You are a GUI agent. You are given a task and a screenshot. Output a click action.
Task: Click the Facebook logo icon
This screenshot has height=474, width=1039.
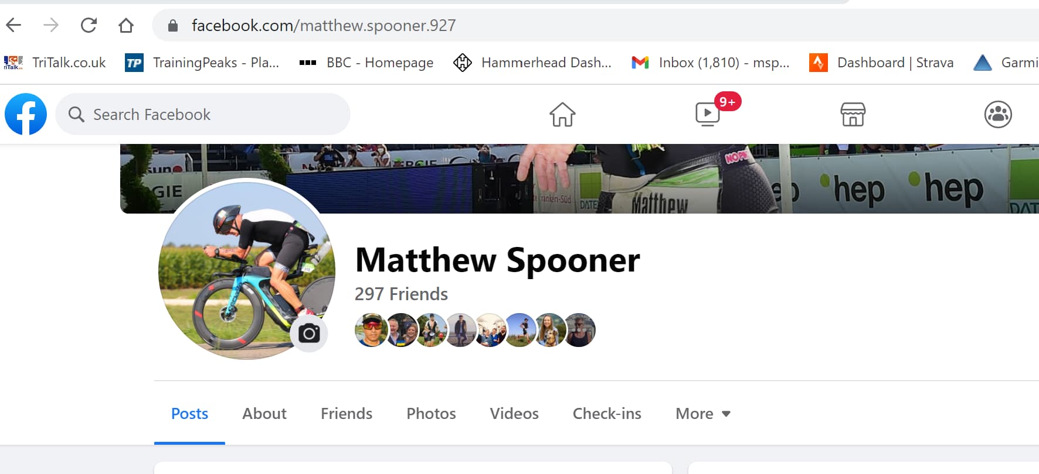point(26,114)
